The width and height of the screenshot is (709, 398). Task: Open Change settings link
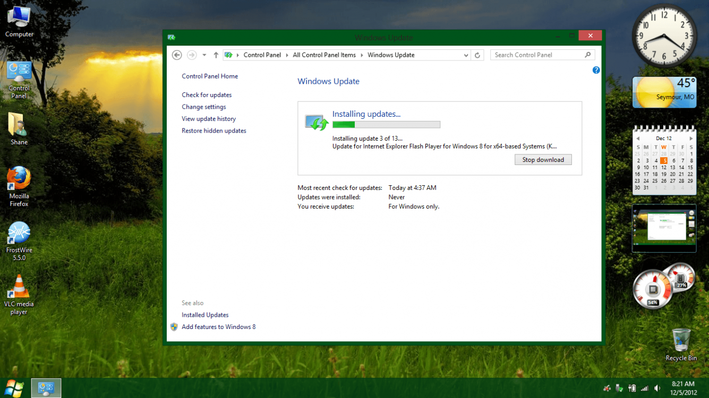pos(204,107)
